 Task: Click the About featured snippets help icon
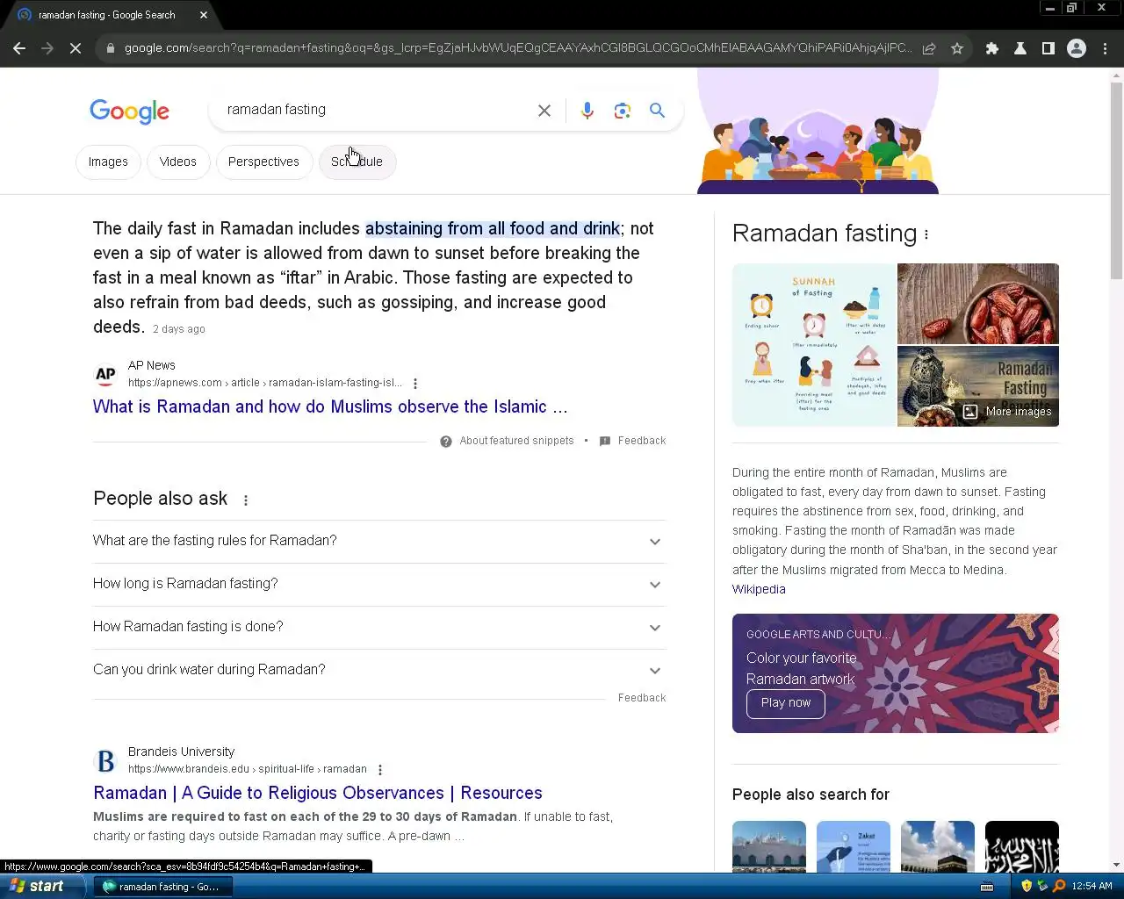coord(446,442)
